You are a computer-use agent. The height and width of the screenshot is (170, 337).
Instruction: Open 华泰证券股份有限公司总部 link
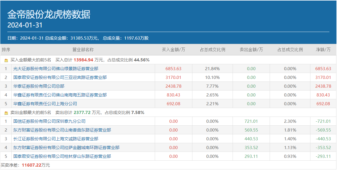(x=39, y=86)
